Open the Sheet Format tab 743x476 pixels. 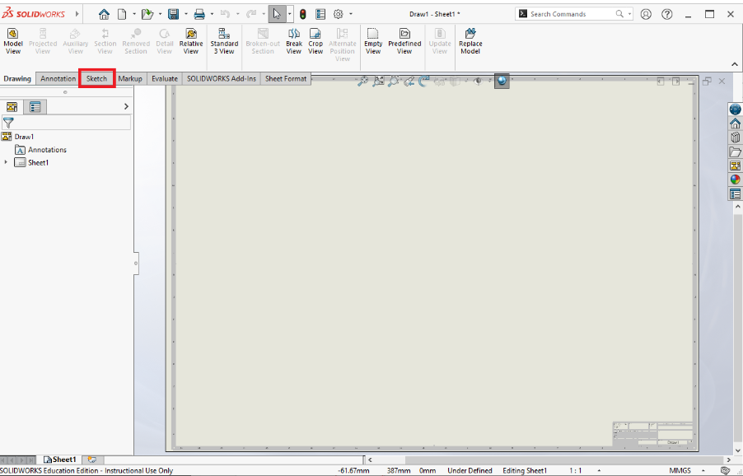pos(285,78)
